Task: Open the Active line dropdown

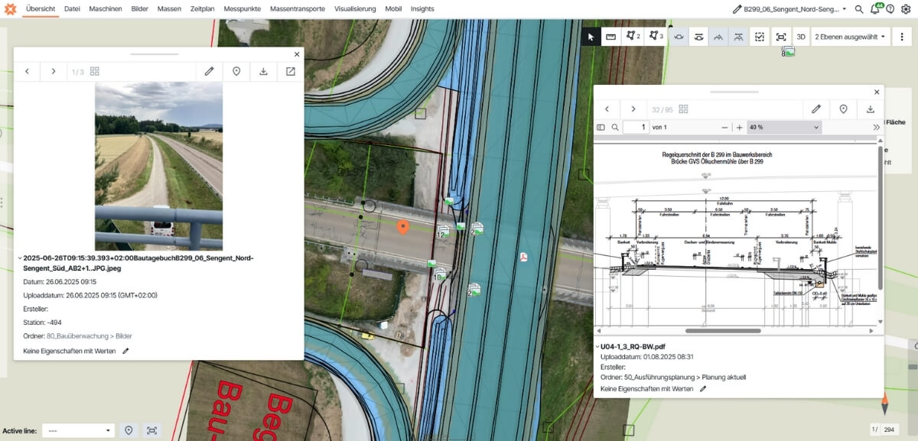Action: click(78, 430)
